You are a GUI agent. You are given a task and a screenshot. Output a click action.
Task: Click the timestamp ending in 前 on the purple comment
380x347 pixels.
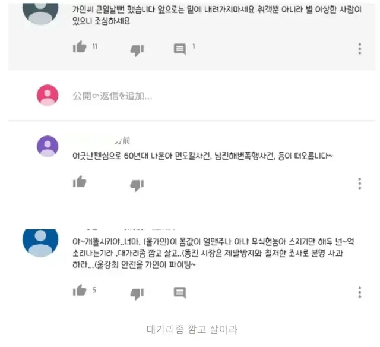123,141
